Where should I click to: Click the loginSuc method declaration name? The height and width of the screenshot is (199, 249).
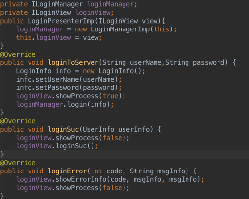pyautogui.click(x=63, y=129)
